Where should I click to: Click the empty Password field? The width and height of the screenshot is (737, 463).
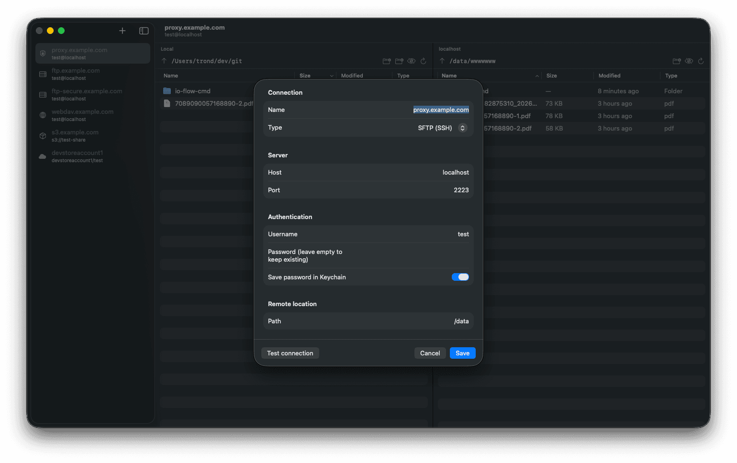point(368,255)
